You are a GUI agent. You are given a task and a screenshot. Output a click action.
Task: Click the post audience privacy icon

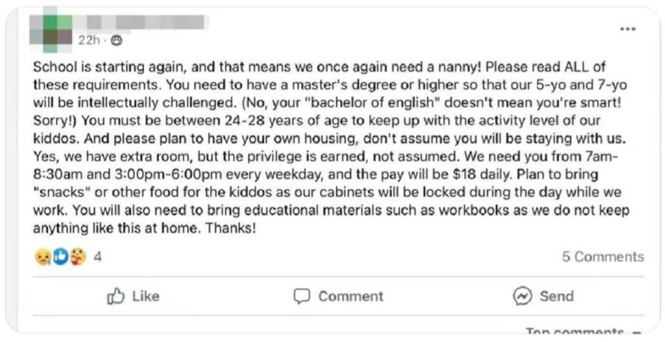click(x=117, y=41)
